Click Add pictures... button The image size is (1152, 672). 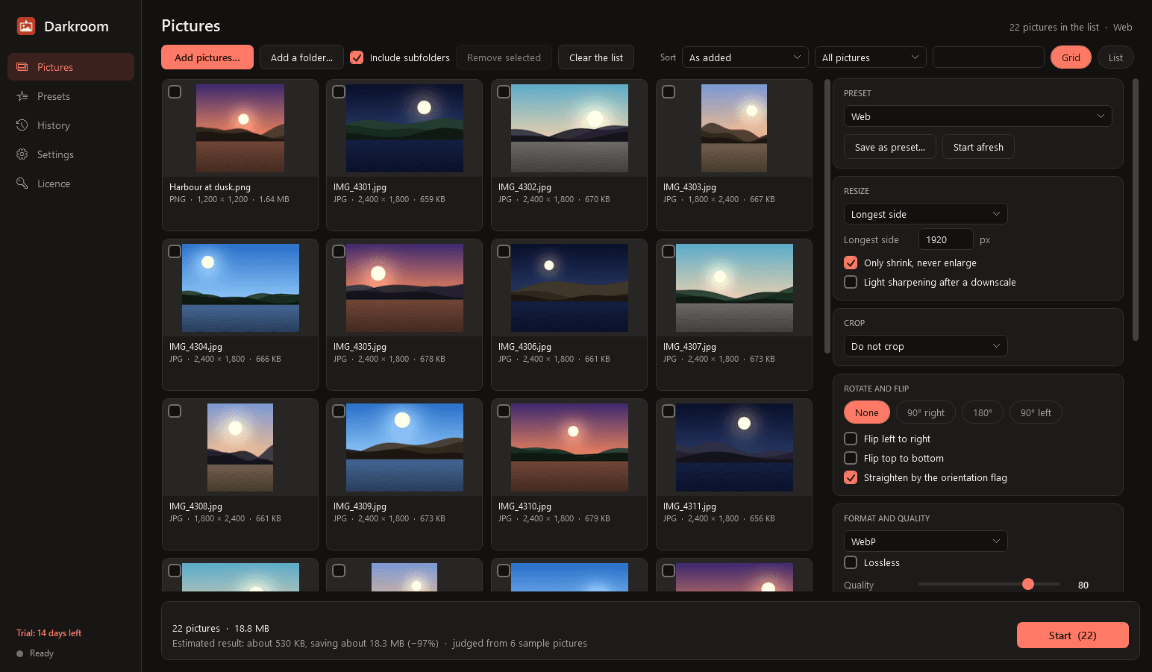(207, 57)
